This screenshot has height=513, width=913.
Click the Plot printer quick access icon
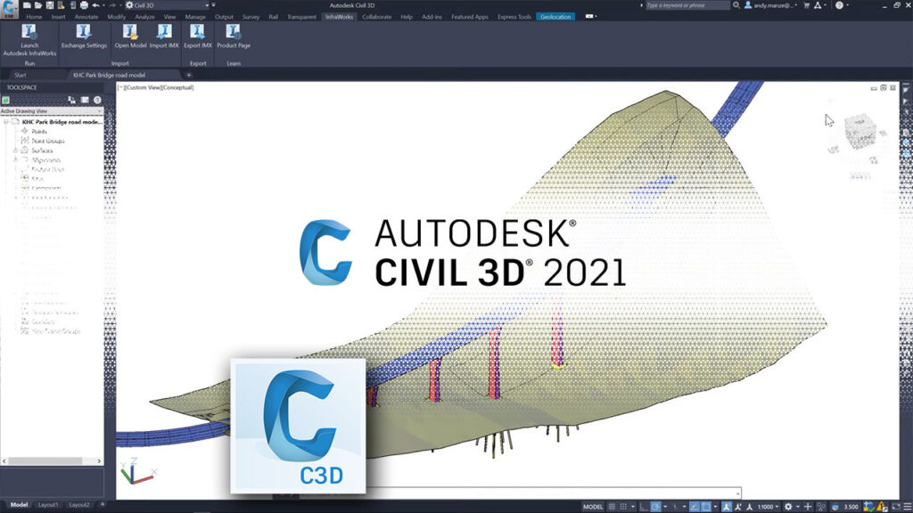(85, 5)
